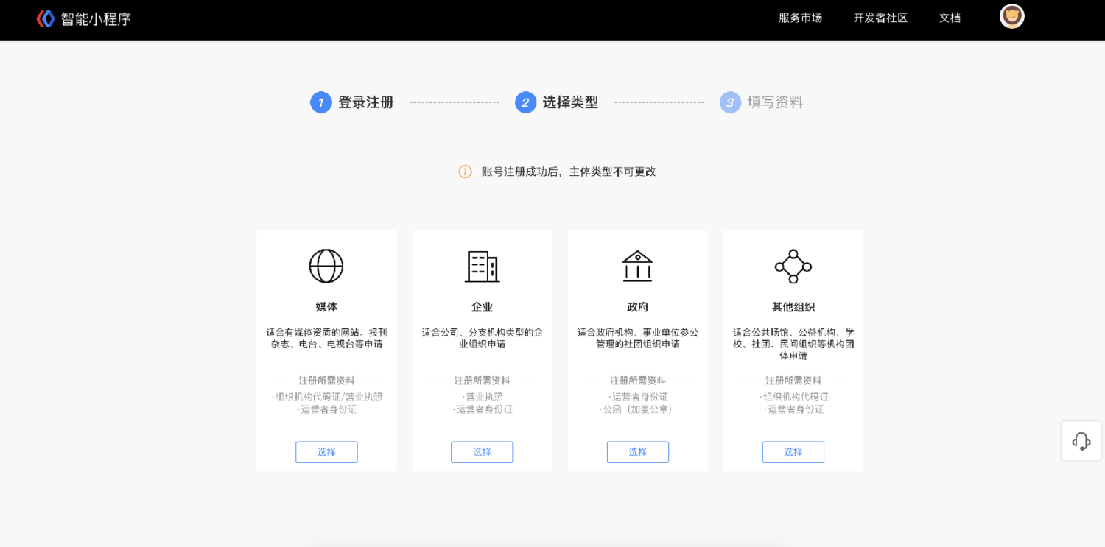The height and width of the screenshot is (547, 1105).
Task: Click the orange info icon beside notice
Action: (x=465, y=172)
